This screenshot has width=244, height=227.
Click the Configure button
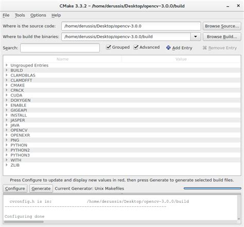coord(15,188)
